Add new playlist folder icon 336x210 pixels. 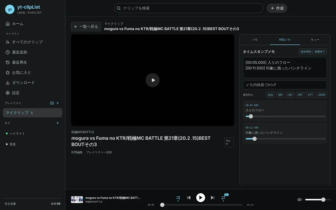click(52, 103)
